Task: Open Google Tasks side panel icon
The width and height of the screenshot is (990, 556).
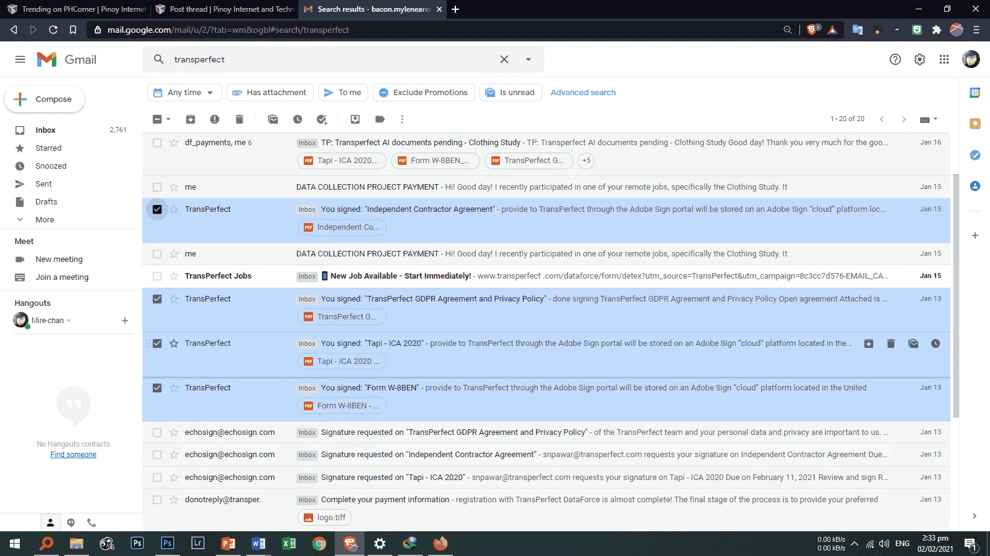Action: 975,155
